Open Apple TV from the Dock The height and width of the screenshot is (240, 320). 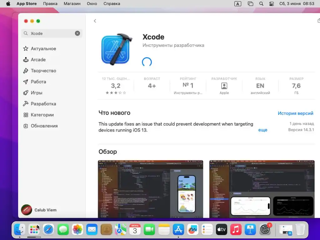point(222,229)
